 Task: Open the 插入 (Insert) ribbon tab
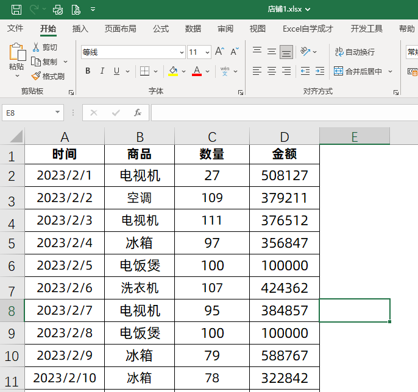tap(80, 29)
